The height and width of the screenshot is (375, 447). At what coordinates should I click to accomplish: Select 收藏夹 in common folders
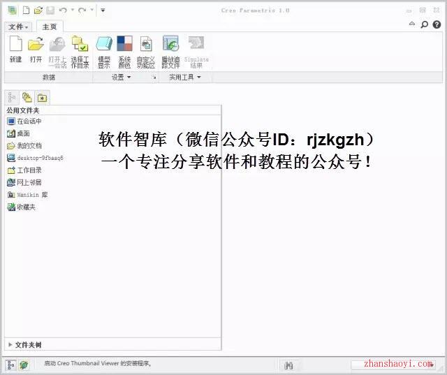point(21,207)
